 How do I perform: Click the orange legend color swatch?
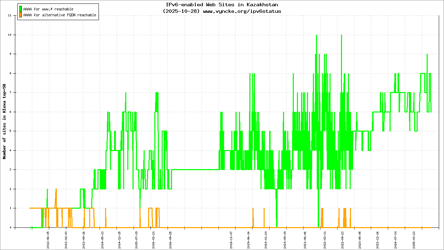[x=21, y=15]
